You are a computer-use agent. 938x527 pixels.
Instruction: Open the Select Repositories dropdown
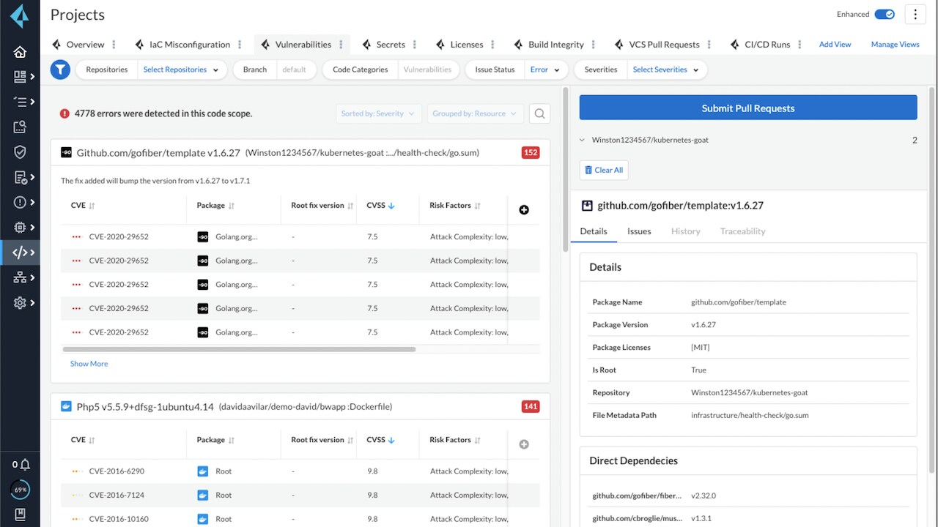(180, 70)
